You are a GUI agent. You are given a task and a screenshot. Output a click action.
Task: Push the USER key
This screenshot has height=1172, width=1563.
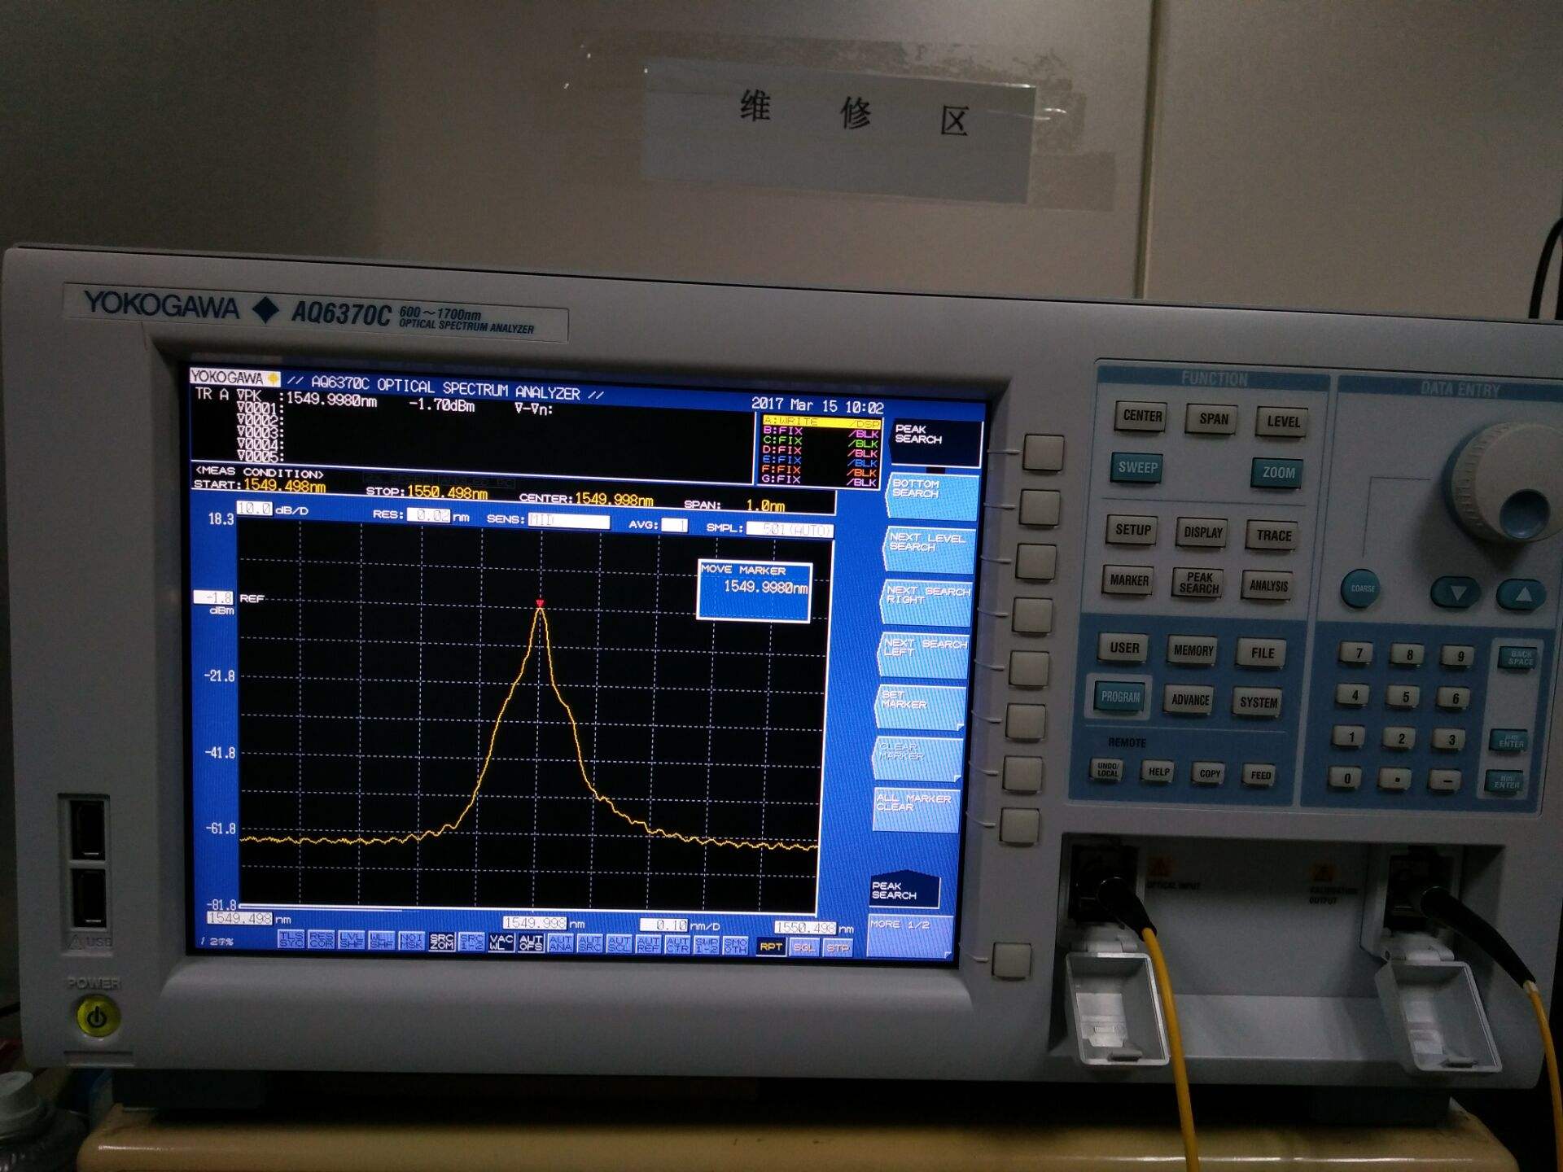pos(1124,649)
